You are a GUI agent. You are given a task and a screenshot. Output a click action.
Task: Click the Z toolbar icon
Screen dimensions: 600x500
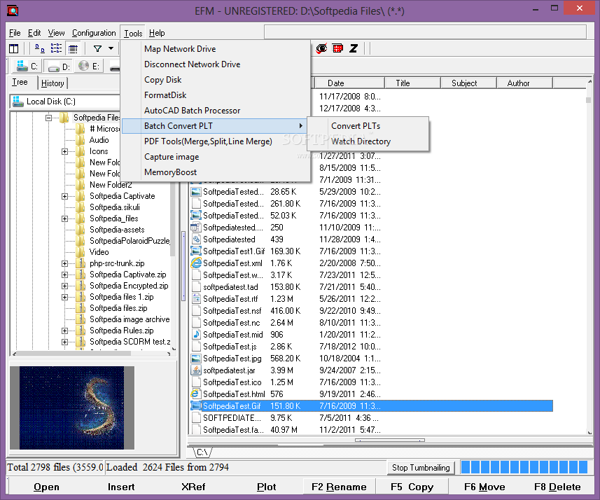(x=354, y=48)
